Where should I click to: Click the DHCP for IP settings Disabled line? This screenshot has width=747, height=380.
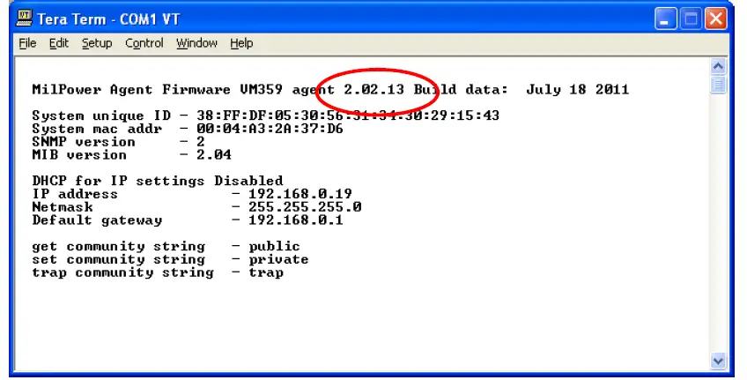[x=158, y=181]
